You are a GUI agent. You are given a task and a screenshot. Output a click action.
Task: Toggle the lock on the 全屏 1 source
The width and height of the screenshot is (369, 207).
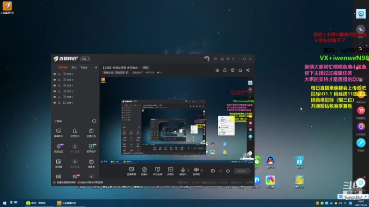click(60, 103)
